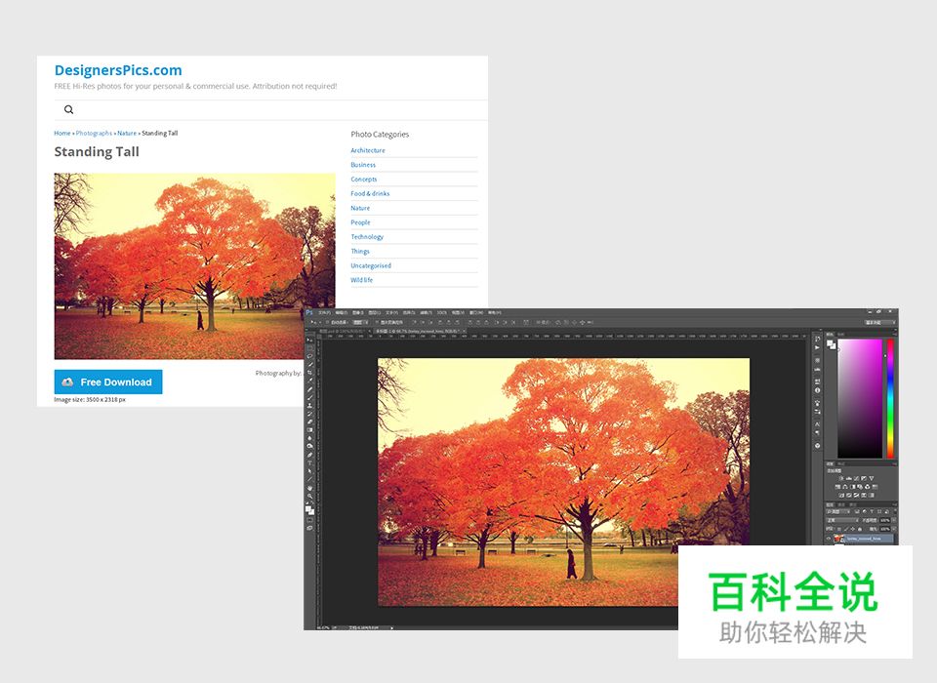Screen dimensions: 937x683
Task: Hide the layer using its eye icon
Action: pos(829,538)
